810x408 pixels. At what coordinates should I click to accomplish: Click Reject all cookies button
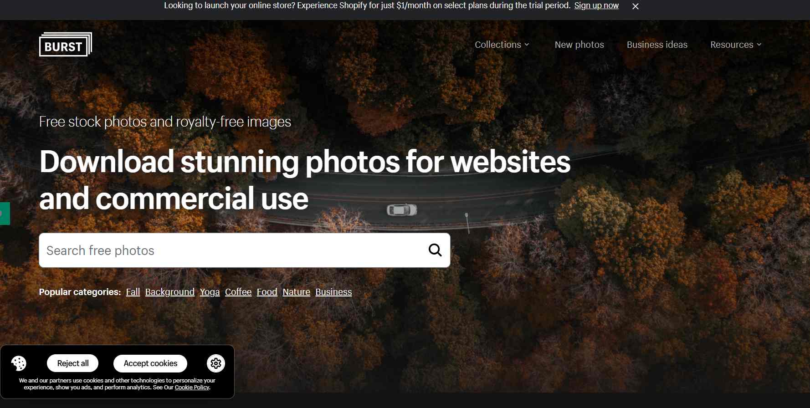tap(73, 363)
